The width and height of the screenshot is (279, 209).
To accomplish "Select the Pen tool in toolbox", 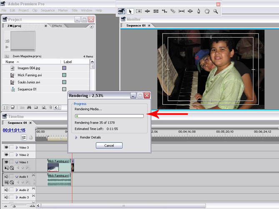I will pos(198,12).
